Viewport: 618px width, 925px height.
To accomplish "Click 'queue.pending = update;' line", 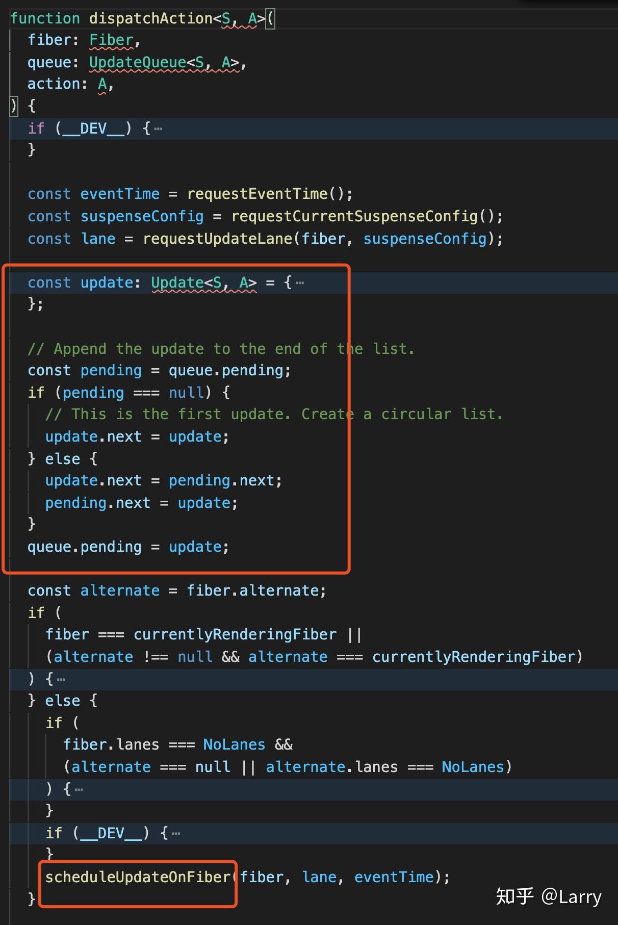I will click(128, 547).
